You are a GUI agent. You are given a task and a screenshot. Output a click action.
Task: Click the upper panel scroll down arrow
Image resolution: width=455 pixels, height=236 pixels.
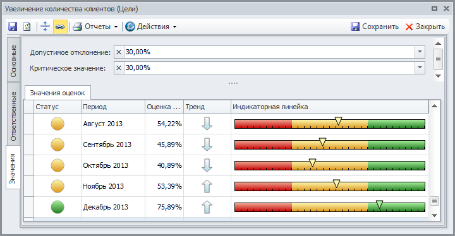(438, 76)
